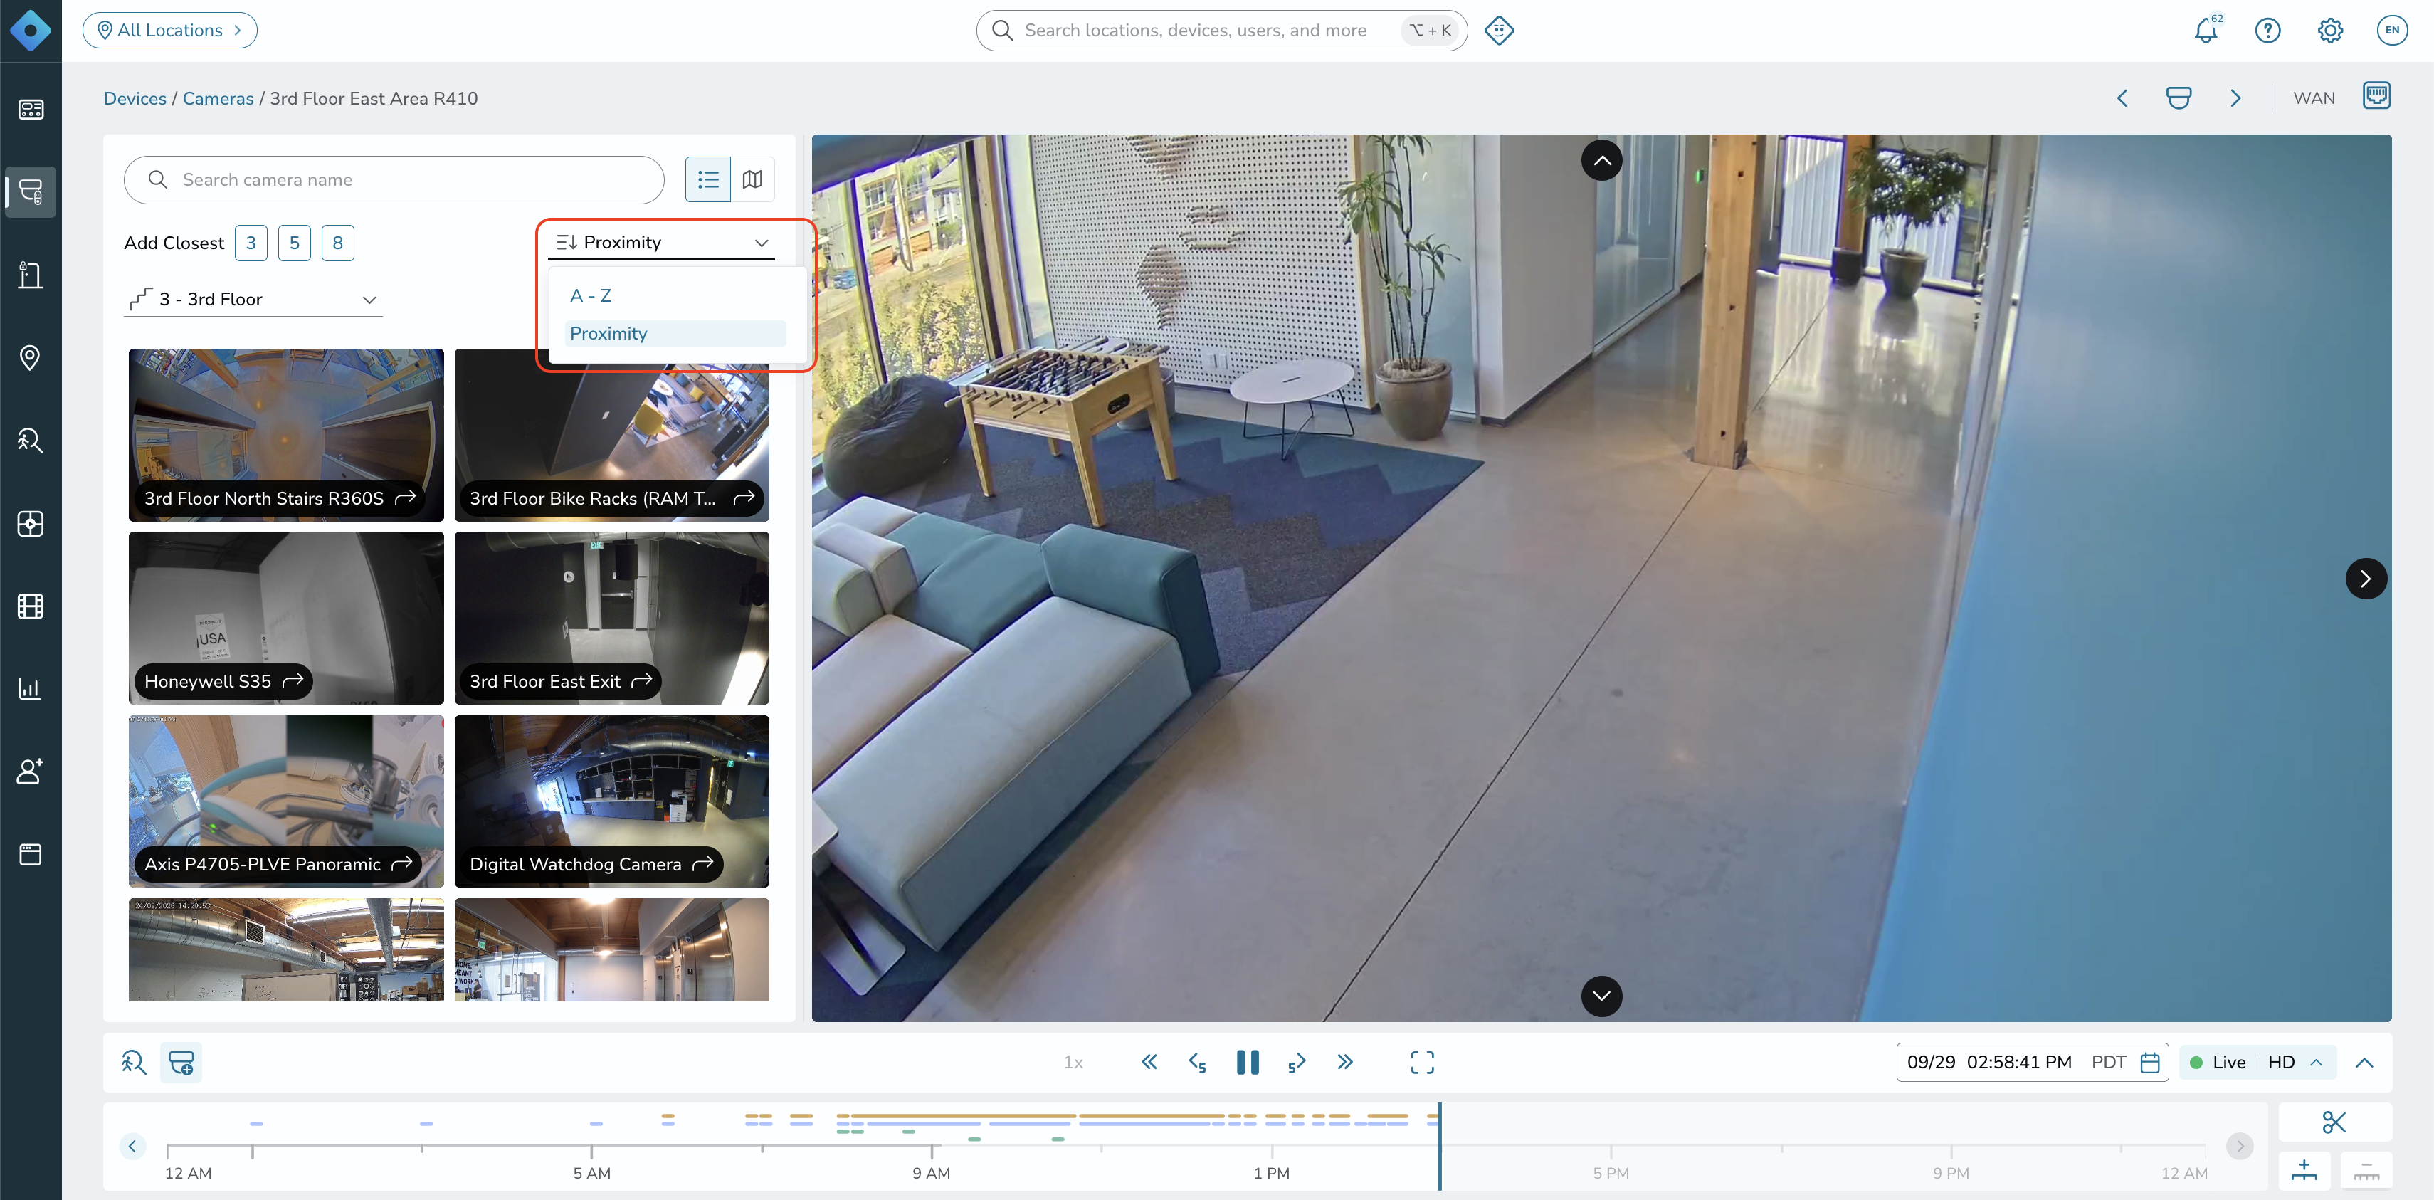The height and width of the screenshot is (1200, 2434).
Task: Click the timeline at 9 AM
Action: (932, 1149)
